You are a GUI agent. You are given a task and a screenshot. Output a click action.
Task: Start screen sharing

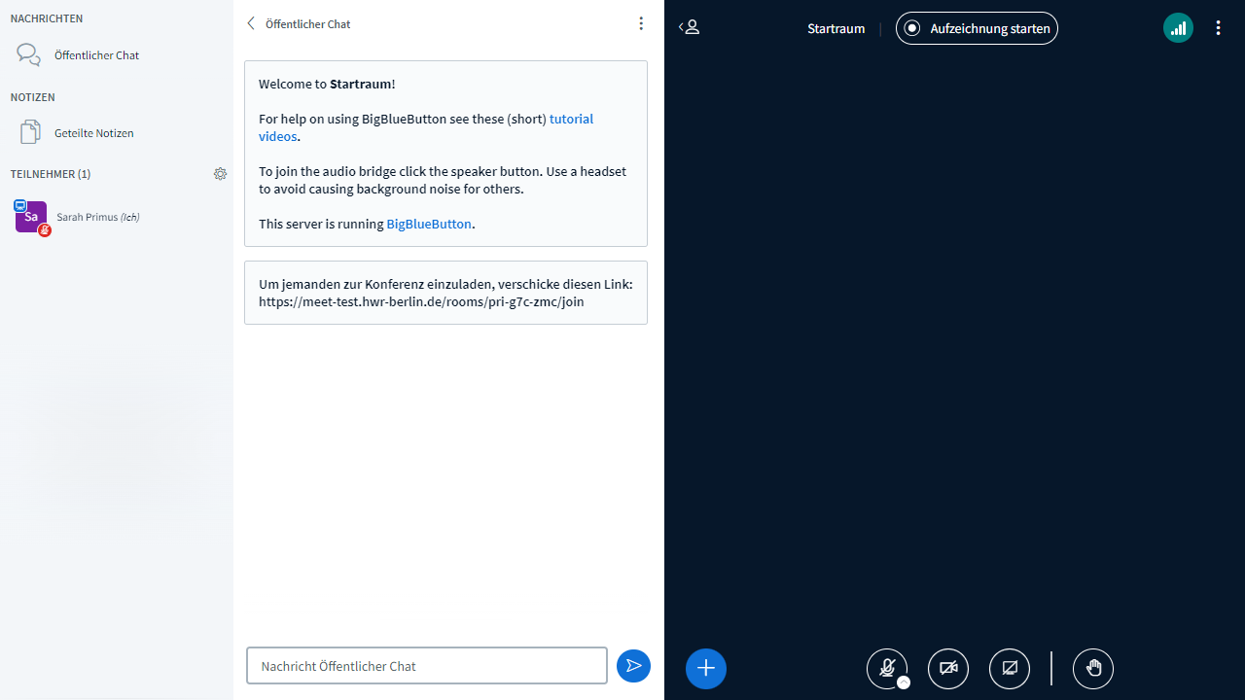[1010, 668]
